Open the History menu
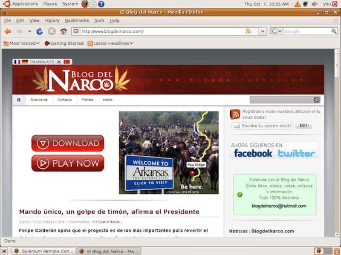341x255 pixels. (52, 20)
